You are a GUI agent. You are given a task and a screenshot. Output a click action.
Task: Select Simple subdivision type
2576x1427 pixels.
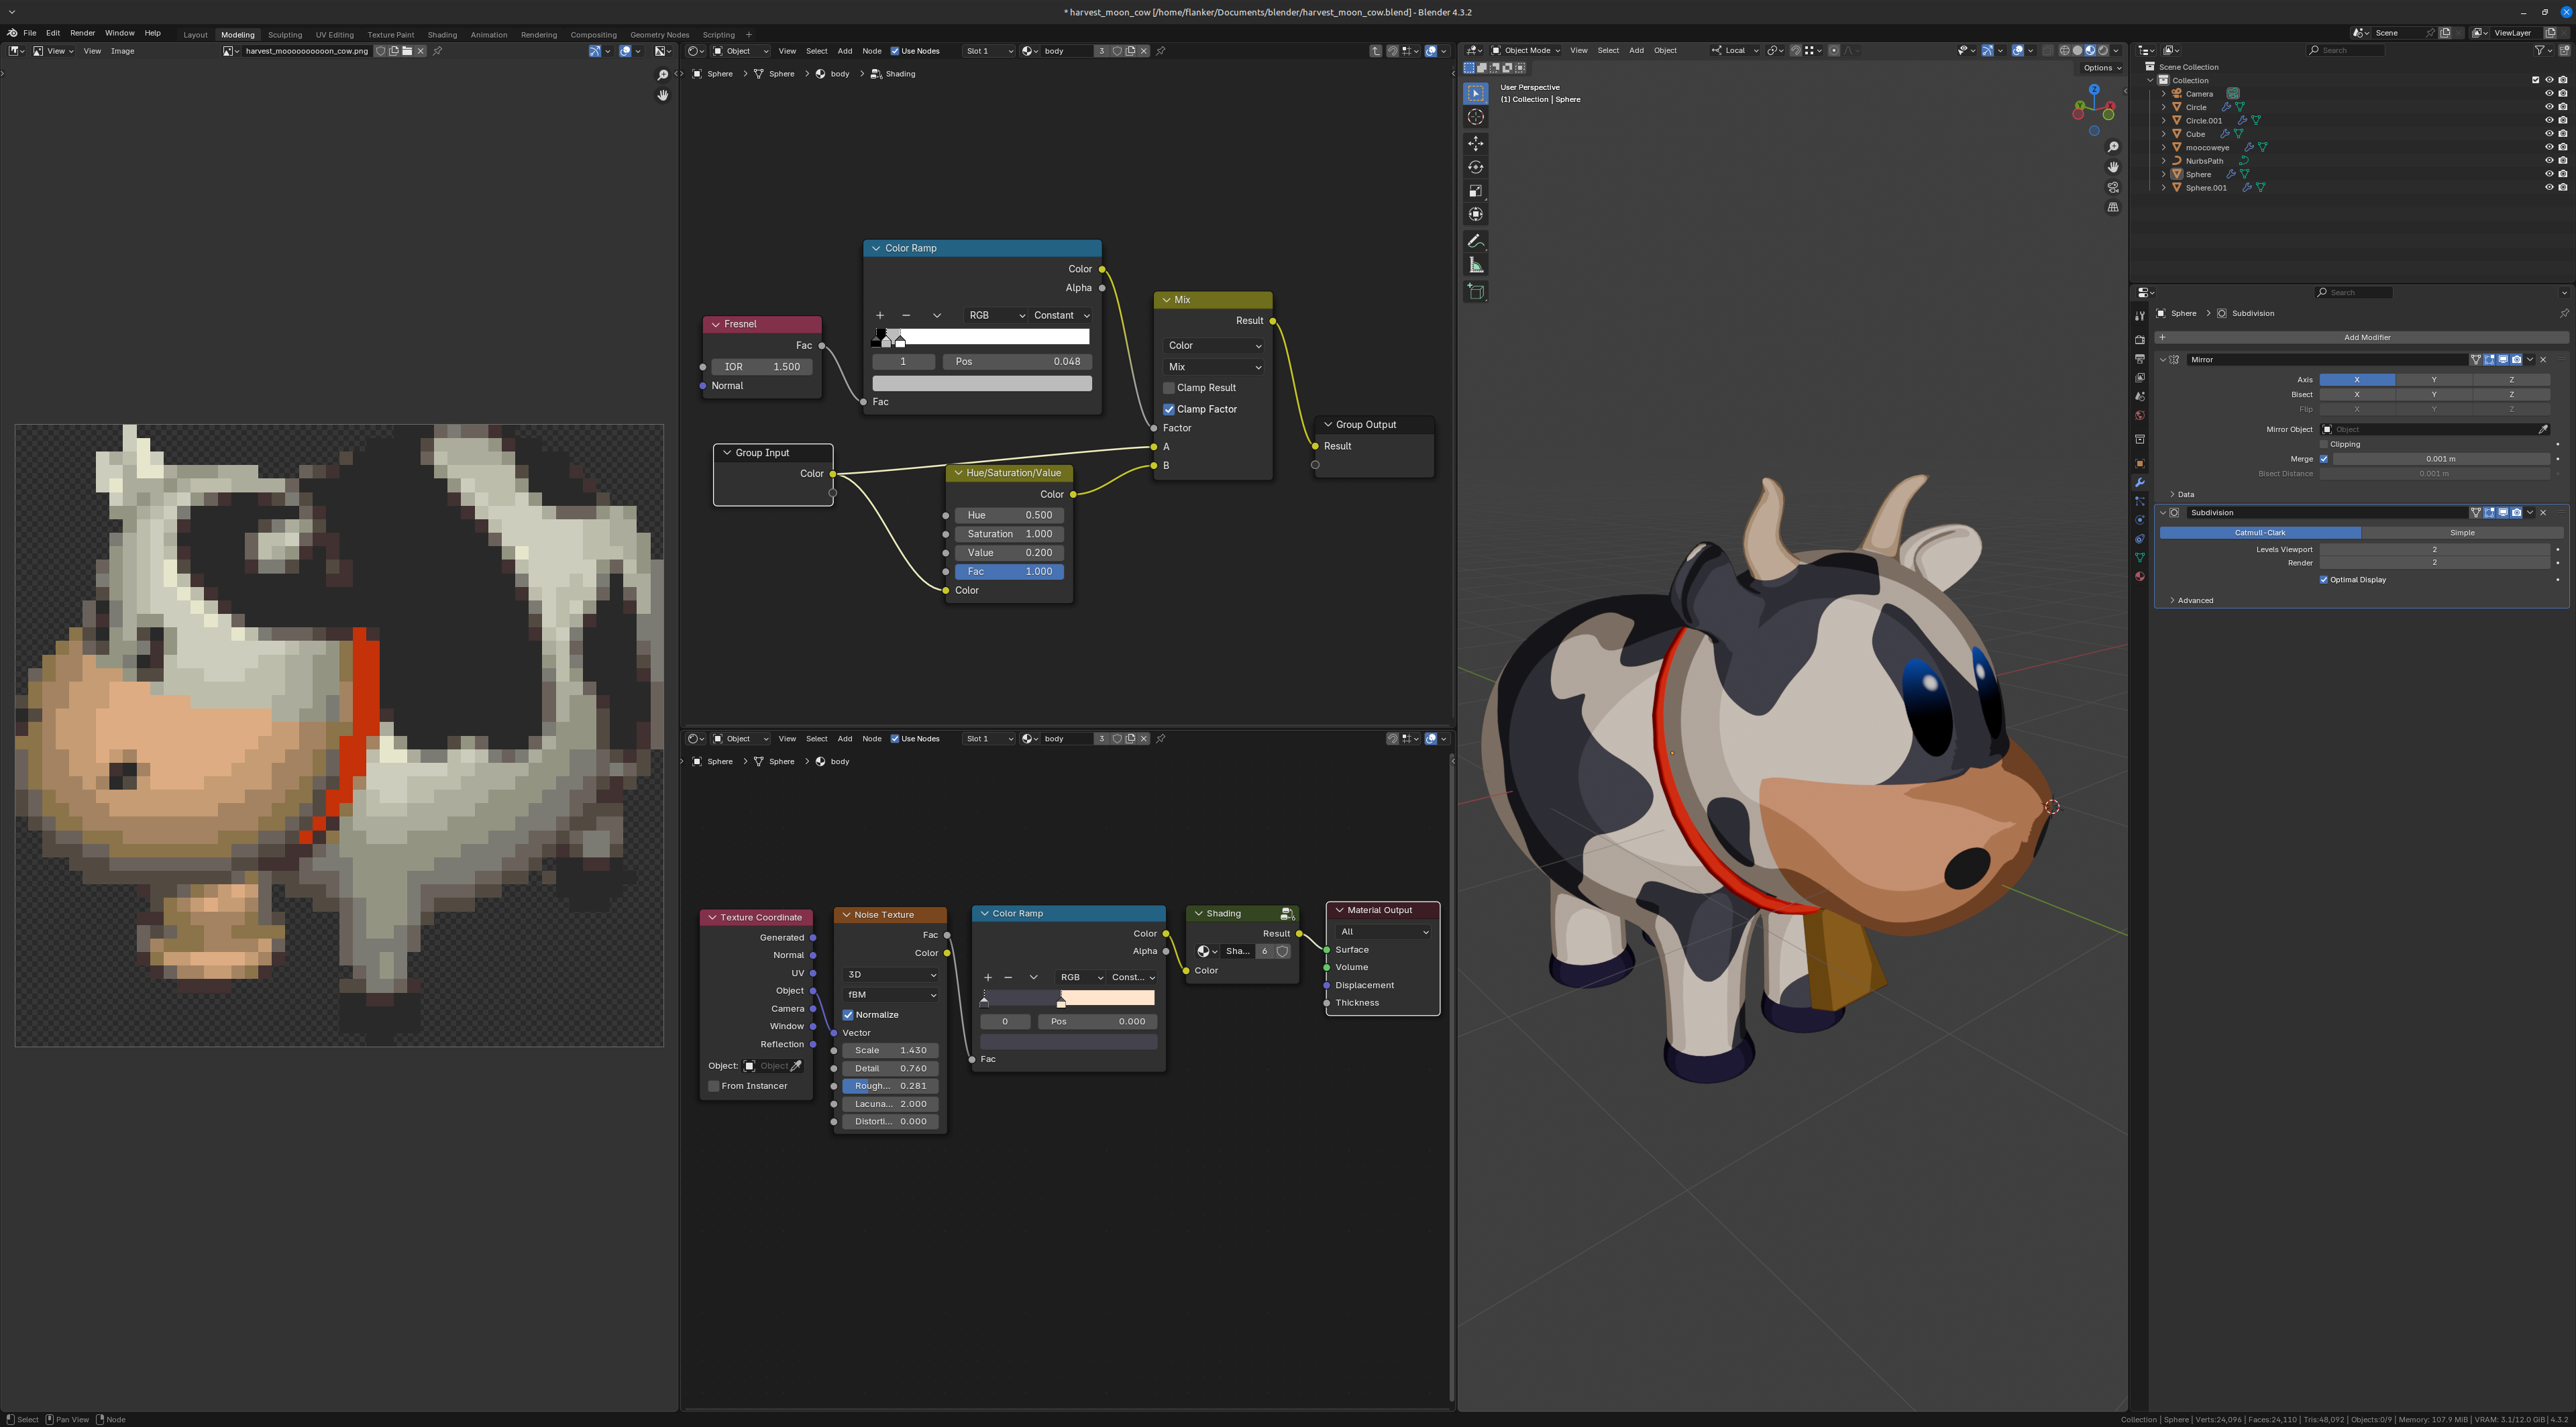click(x=2462, y=533)
